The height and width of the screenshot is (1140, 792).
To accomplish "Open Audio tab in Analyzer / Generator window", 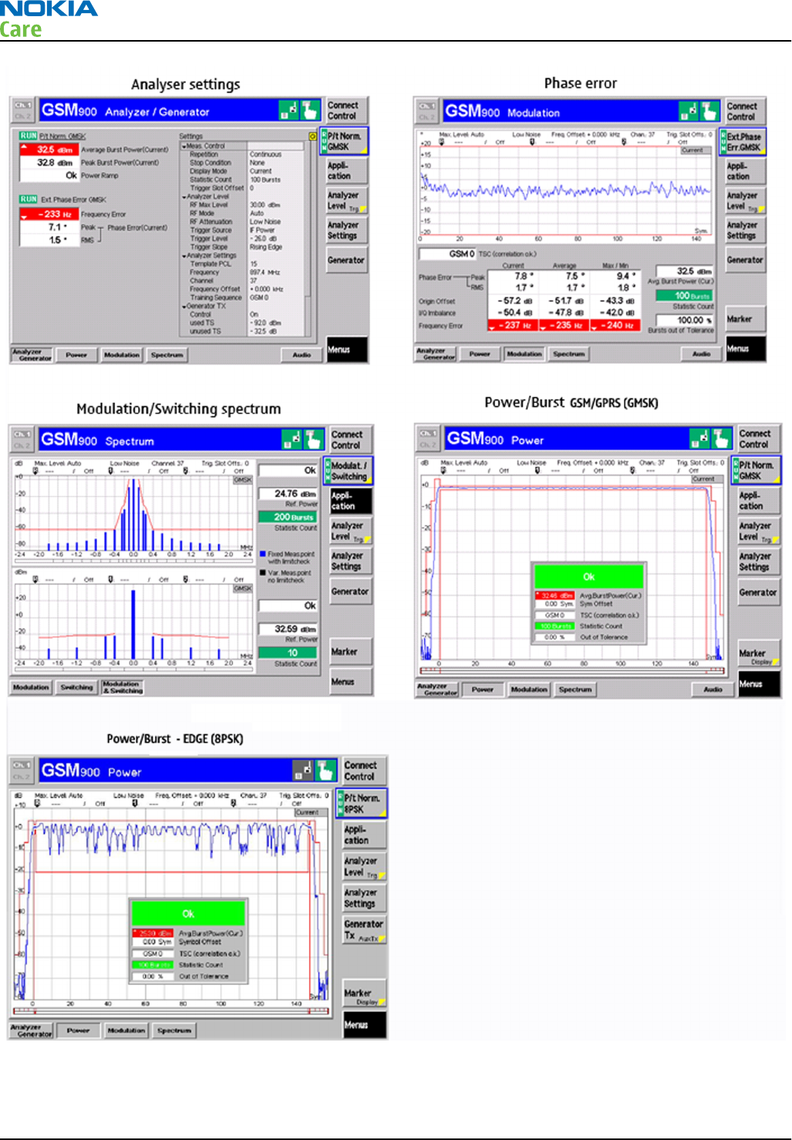I will coord(302,355).
